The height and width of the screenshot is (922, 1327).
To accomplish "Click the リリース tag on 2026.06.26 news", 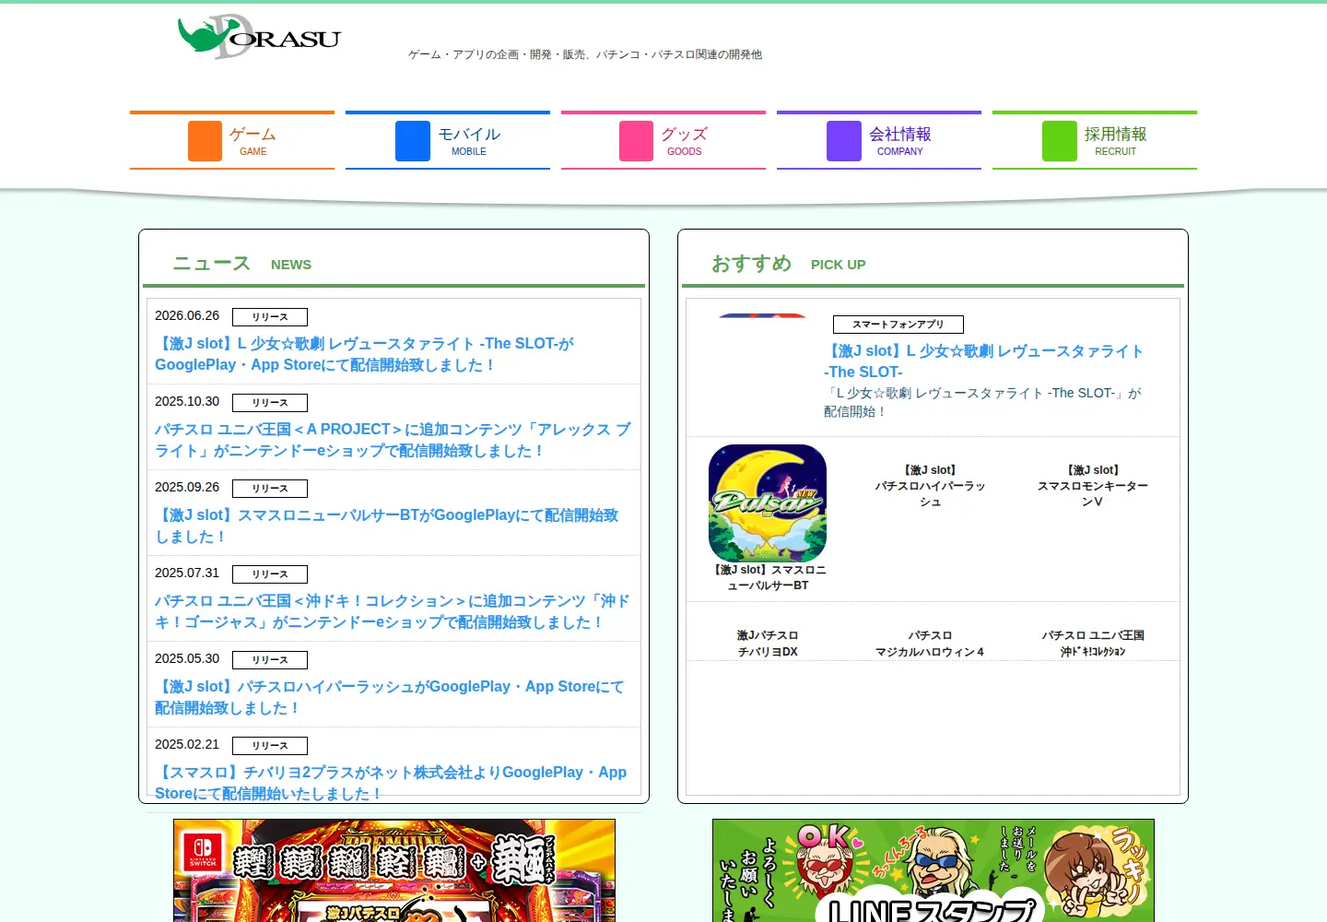I will pyautogui.click(x=270, y=317).
